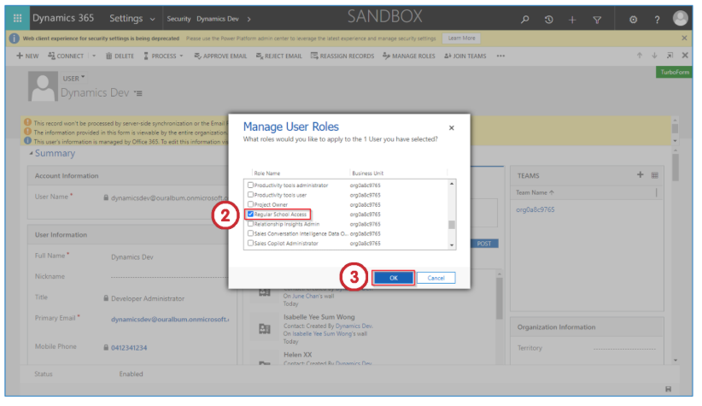The height and width of the screenshot is (406, 702).
Task: Open the settings gear icon
Action: [633, 19]
